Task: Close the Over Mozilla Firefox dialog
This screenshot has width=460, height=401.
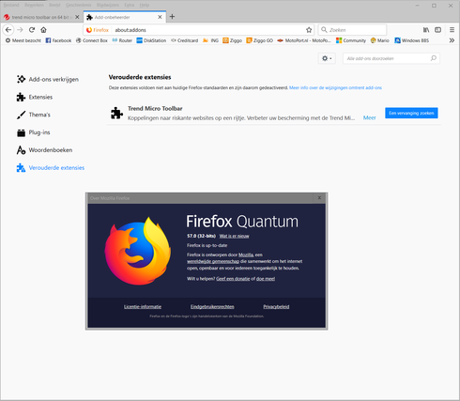Action: tap(319, 198)
